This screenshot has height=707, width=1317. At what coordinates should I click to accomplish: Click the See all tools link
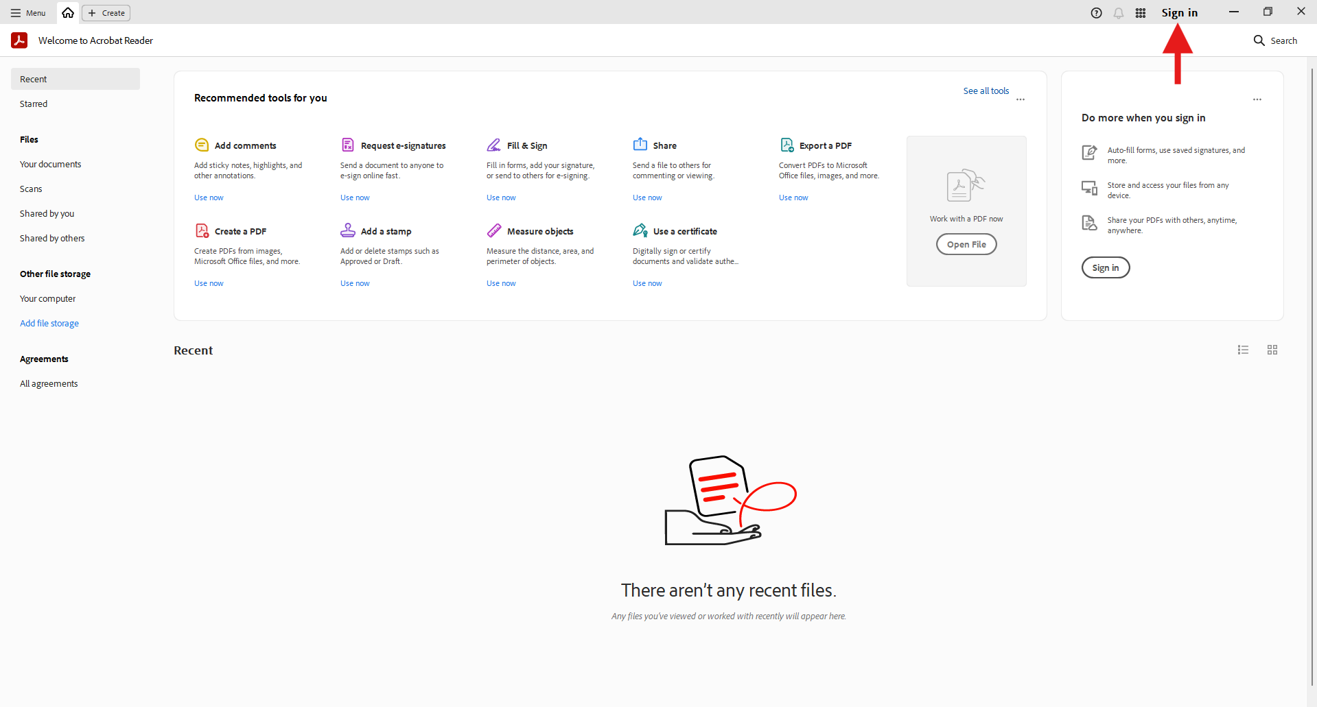986,91
